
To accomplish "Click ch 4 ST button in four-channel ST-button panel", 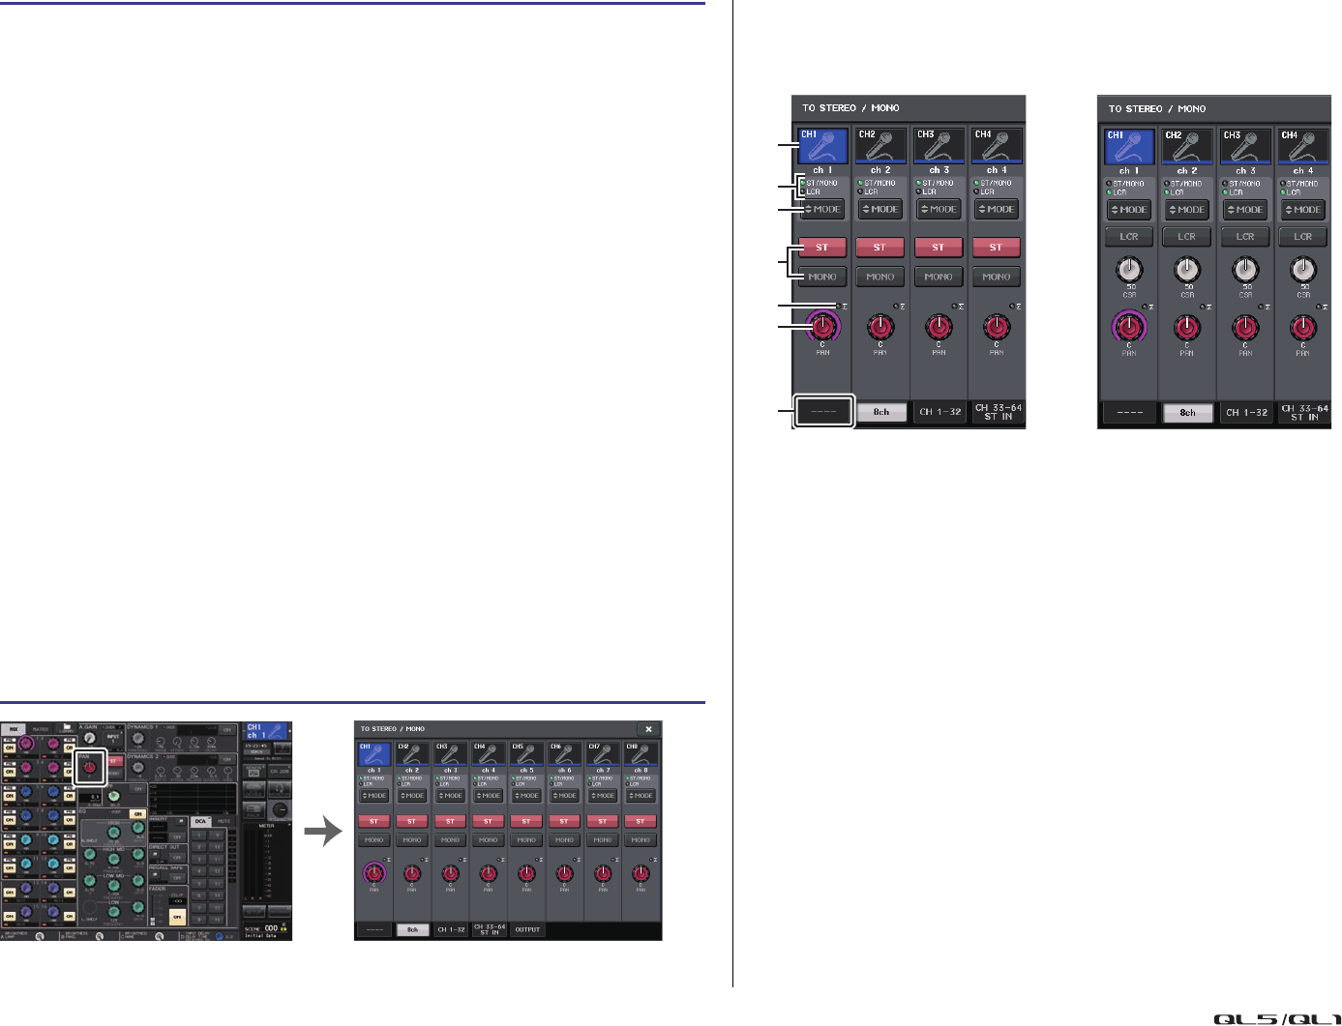I will (997, 248).
